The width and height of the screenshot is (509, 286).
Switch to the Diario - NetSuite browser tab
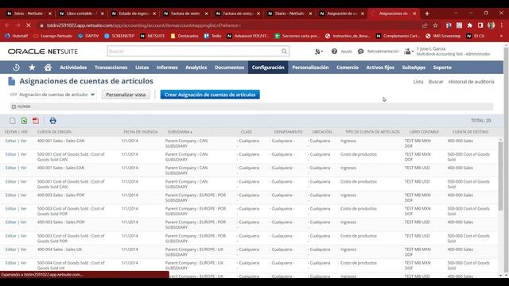[289, 14]
